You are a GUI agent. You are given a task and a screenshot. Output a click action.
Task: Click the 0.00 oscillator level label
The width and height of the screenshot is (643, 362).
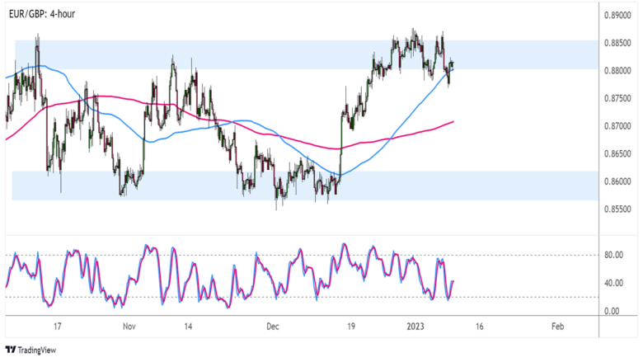click(613, 311)
